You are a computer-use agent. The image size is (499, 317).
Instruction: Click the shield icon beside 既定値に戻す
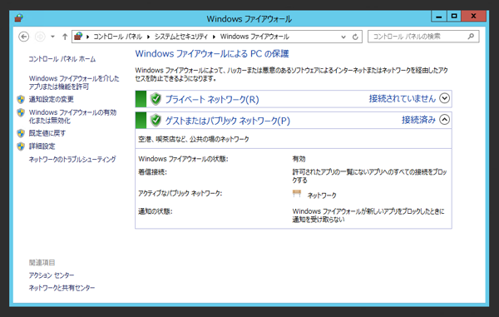[21, 133]
